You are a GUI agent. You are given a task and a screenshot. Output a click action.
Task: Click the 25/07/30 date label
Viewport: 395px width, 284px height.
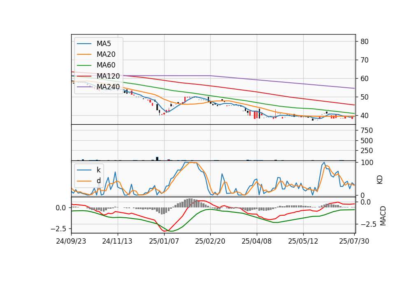354,241
